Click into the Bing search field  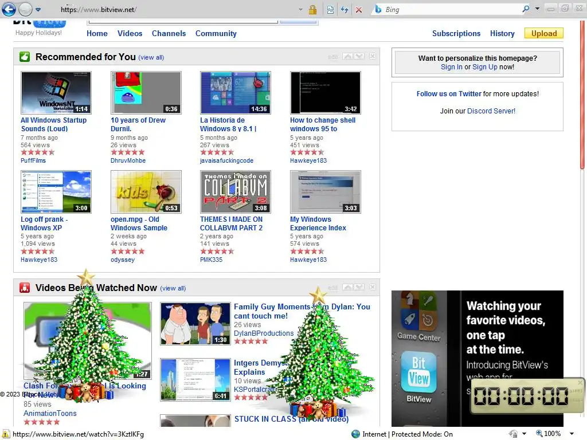coord(451,9)
